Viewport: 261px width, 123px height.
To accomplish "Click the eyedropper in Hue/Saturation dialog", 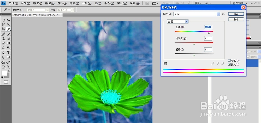I will point(212,64).
